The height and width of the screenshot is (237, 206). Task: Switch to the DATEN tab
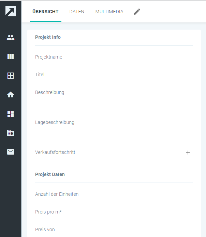pos(77,12)
